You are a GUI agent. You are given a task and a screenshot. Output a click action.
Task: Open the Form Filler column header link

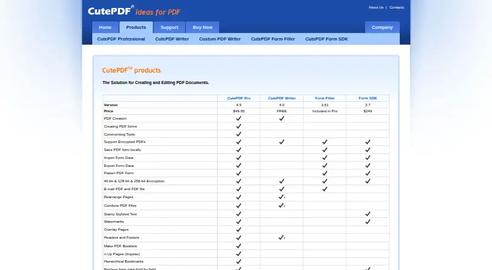[325, 98]
